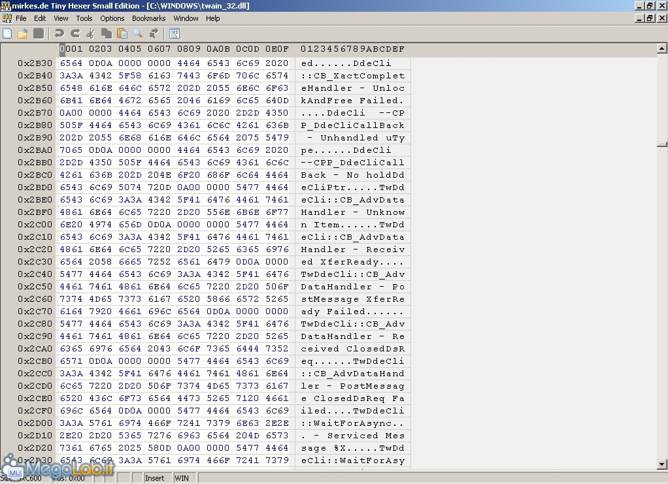Open the Tools menu

pos(84,18)
